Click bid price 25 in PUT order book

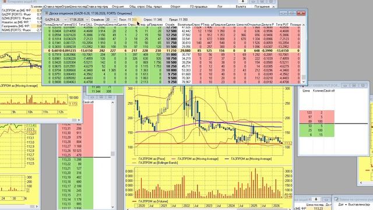tap(309, 130)
